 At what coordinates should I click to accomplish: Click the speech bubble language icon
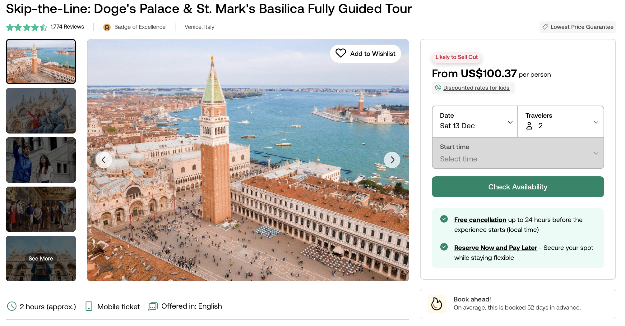pyautogui.click(x=153, y=306)
